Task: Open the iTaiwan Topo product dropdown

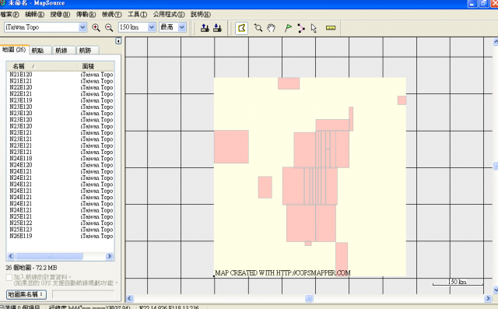Action: click(x=82, y=27)
